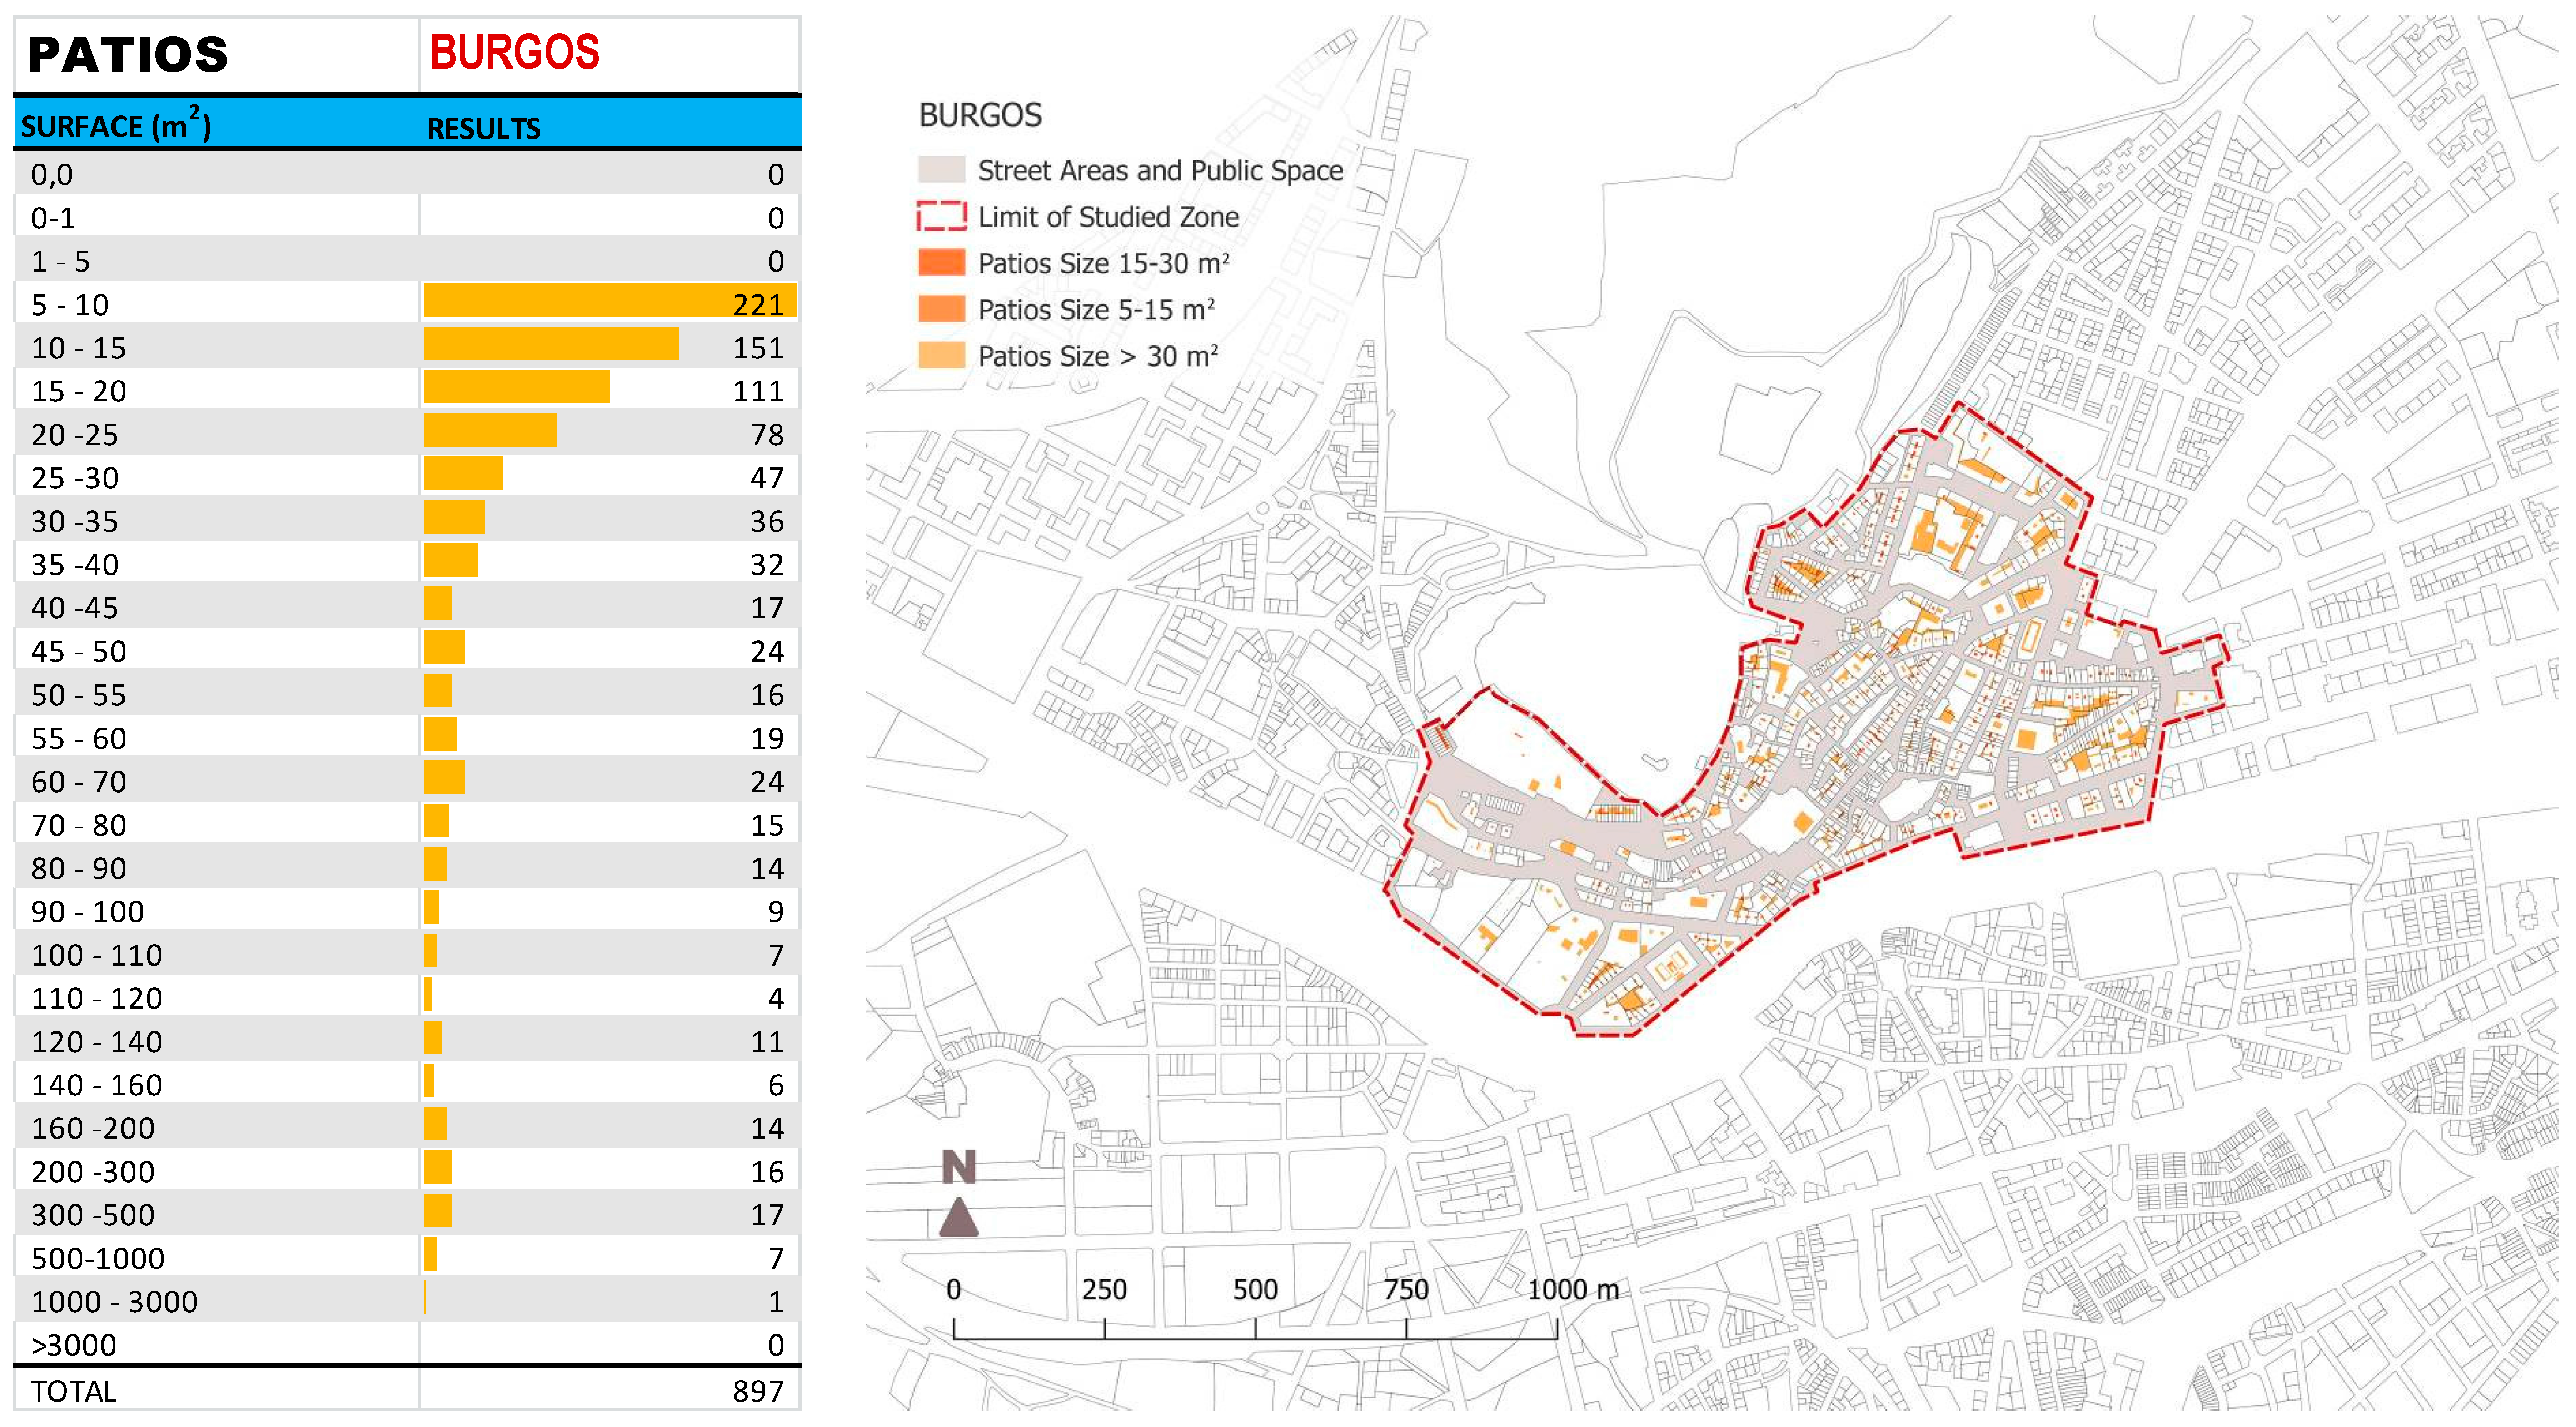Click the value 111 in results
This screenshot has width=2576, height=1427.
point(758,392)
